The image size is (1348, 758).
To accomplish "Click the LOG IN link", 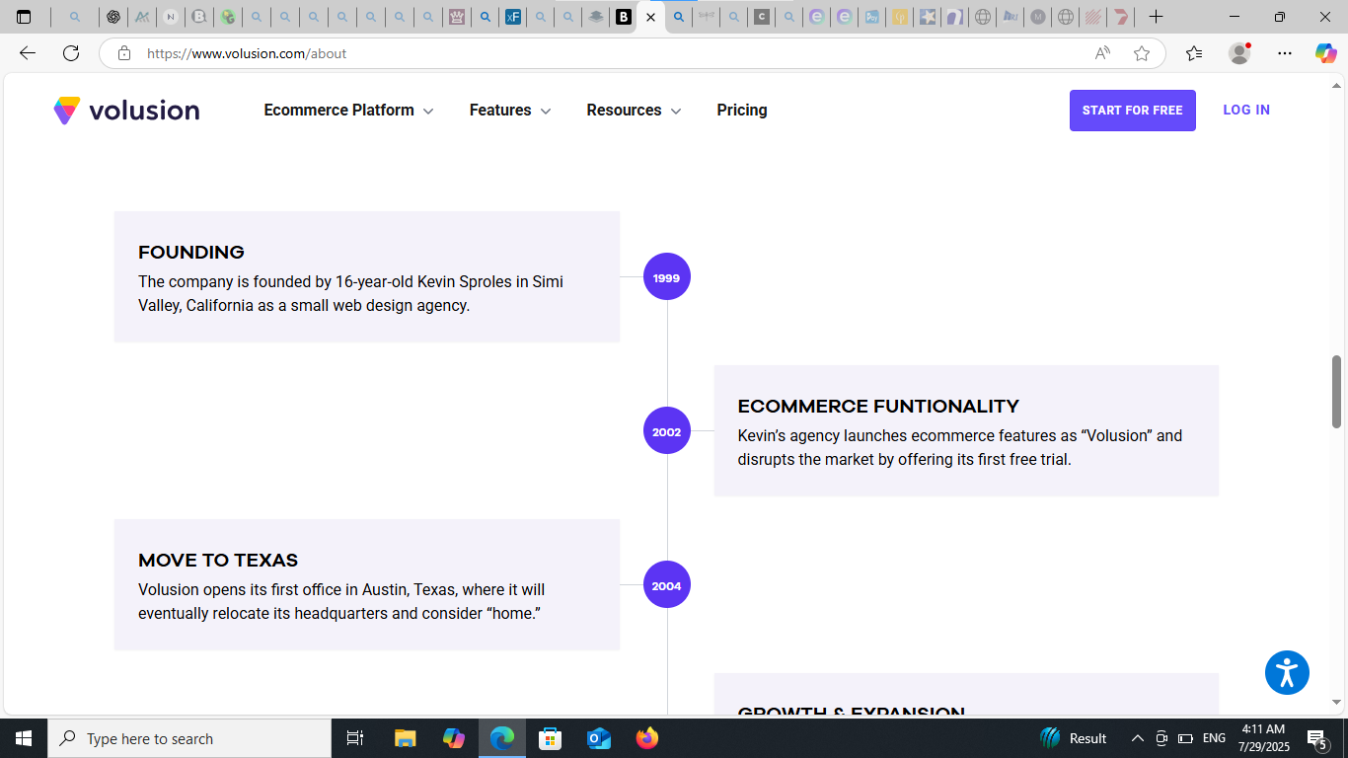I will [1246, 111].
